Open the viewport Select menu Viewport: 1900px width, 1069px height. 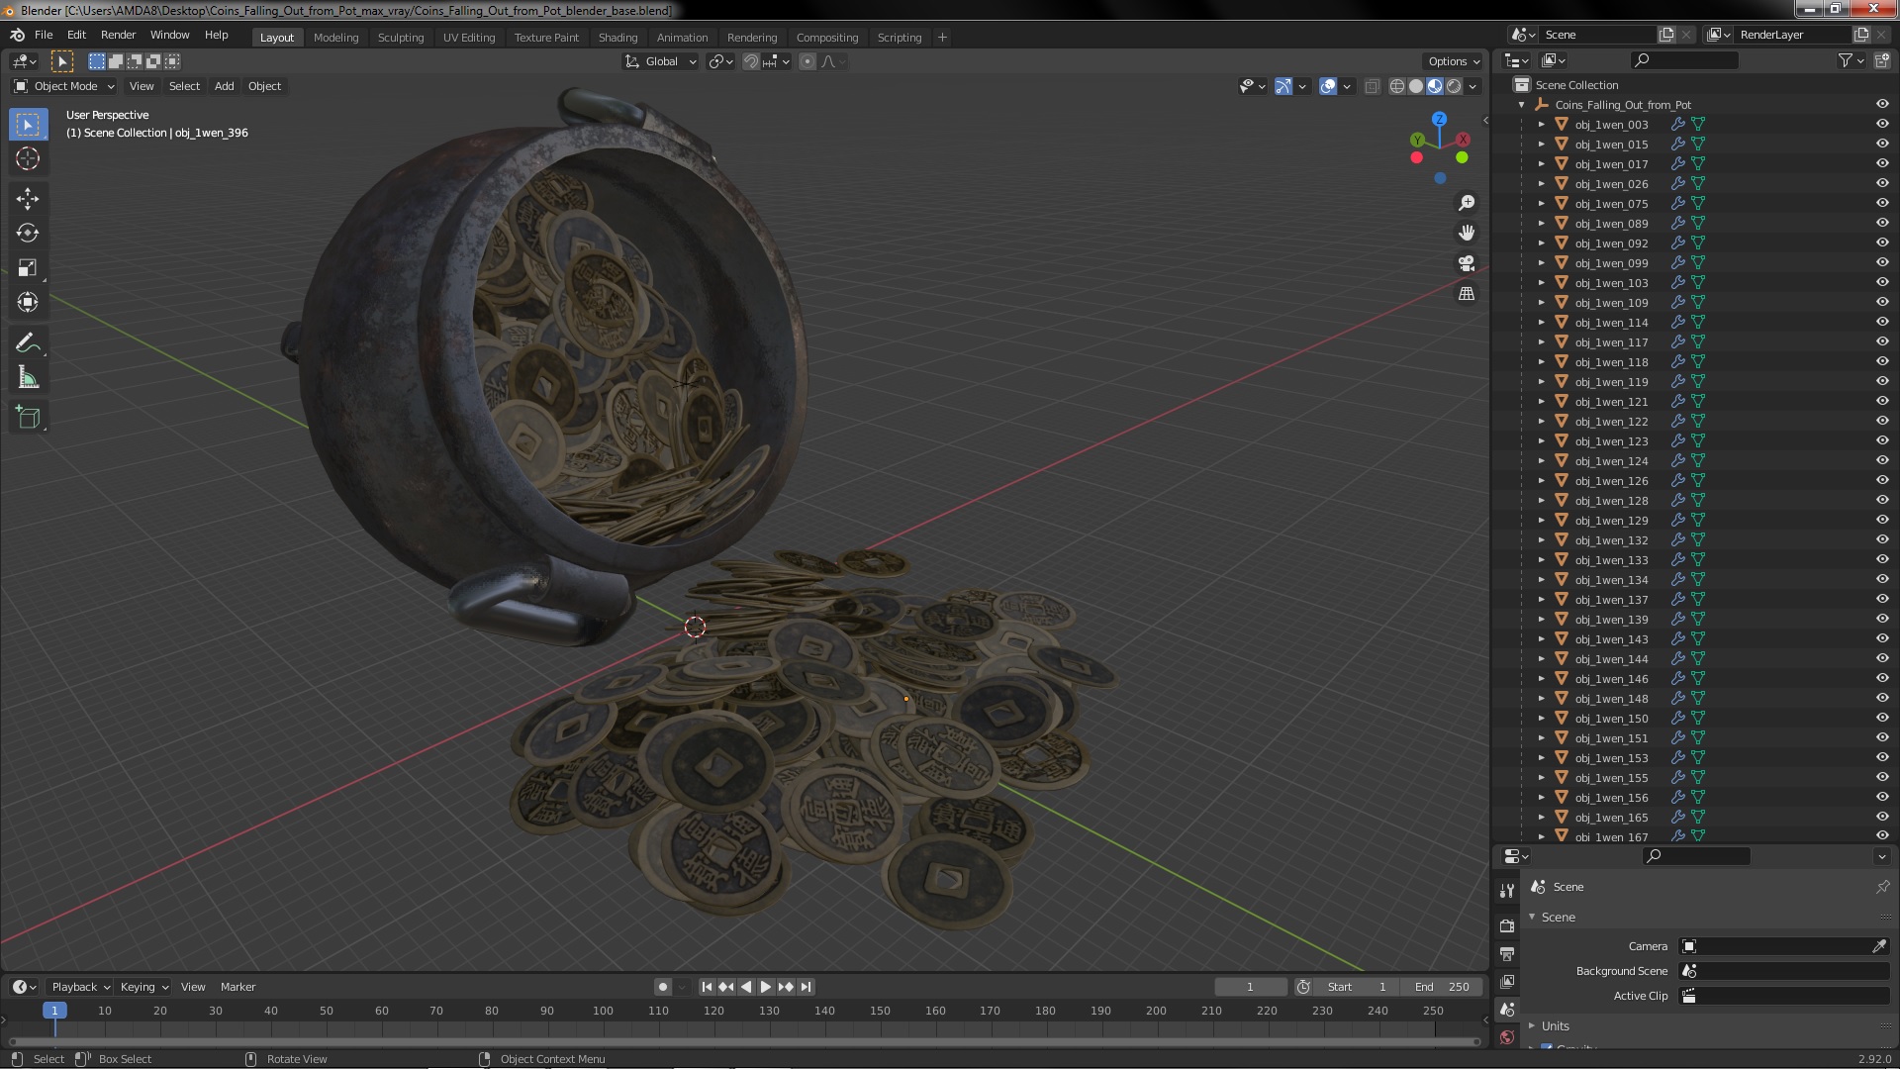point(184,86)
